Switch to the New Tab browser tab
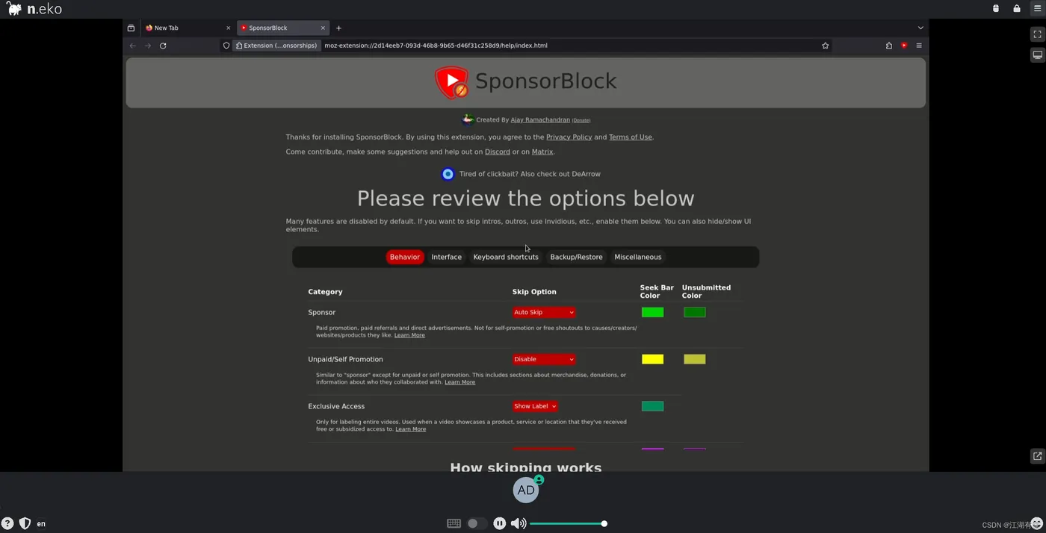Image resolution: width=1046 pixels, height=533 pixels. [188, 28]
